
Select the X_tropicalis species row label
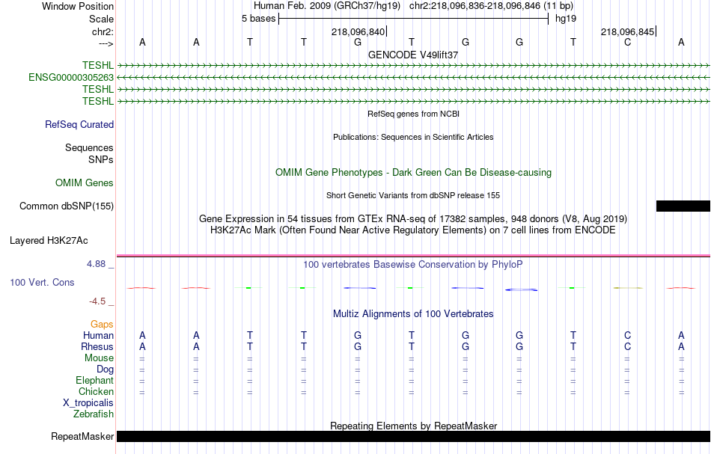(x=88, y=403)
